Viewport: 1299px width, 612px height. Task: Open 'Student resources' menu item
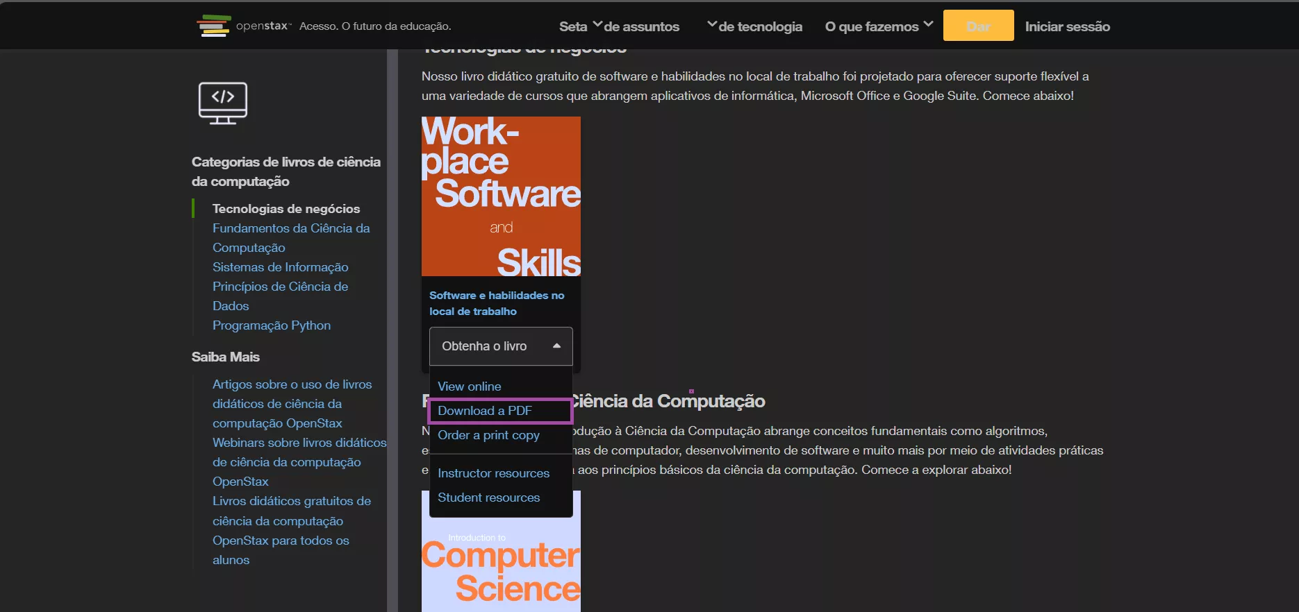(x=488, y=498)
